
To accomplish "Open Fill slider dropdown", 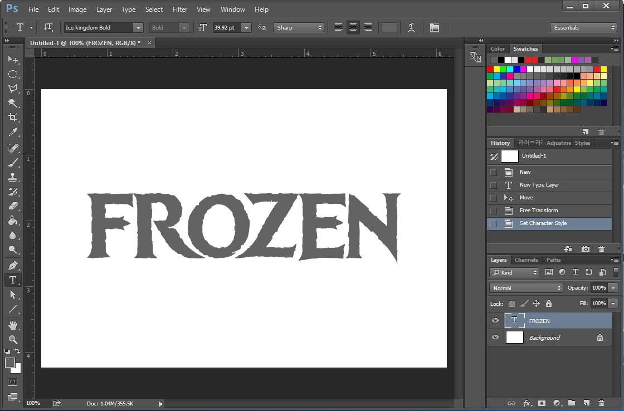I will click(x=613, y=303).
